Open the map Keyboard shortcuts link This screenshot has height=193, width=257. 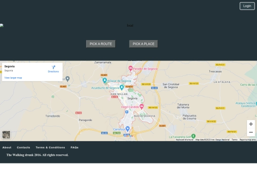185,140
